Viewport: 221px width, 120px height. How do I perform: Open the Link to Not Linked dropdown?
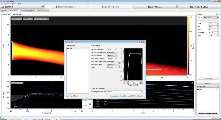click(x=211, y=18)
